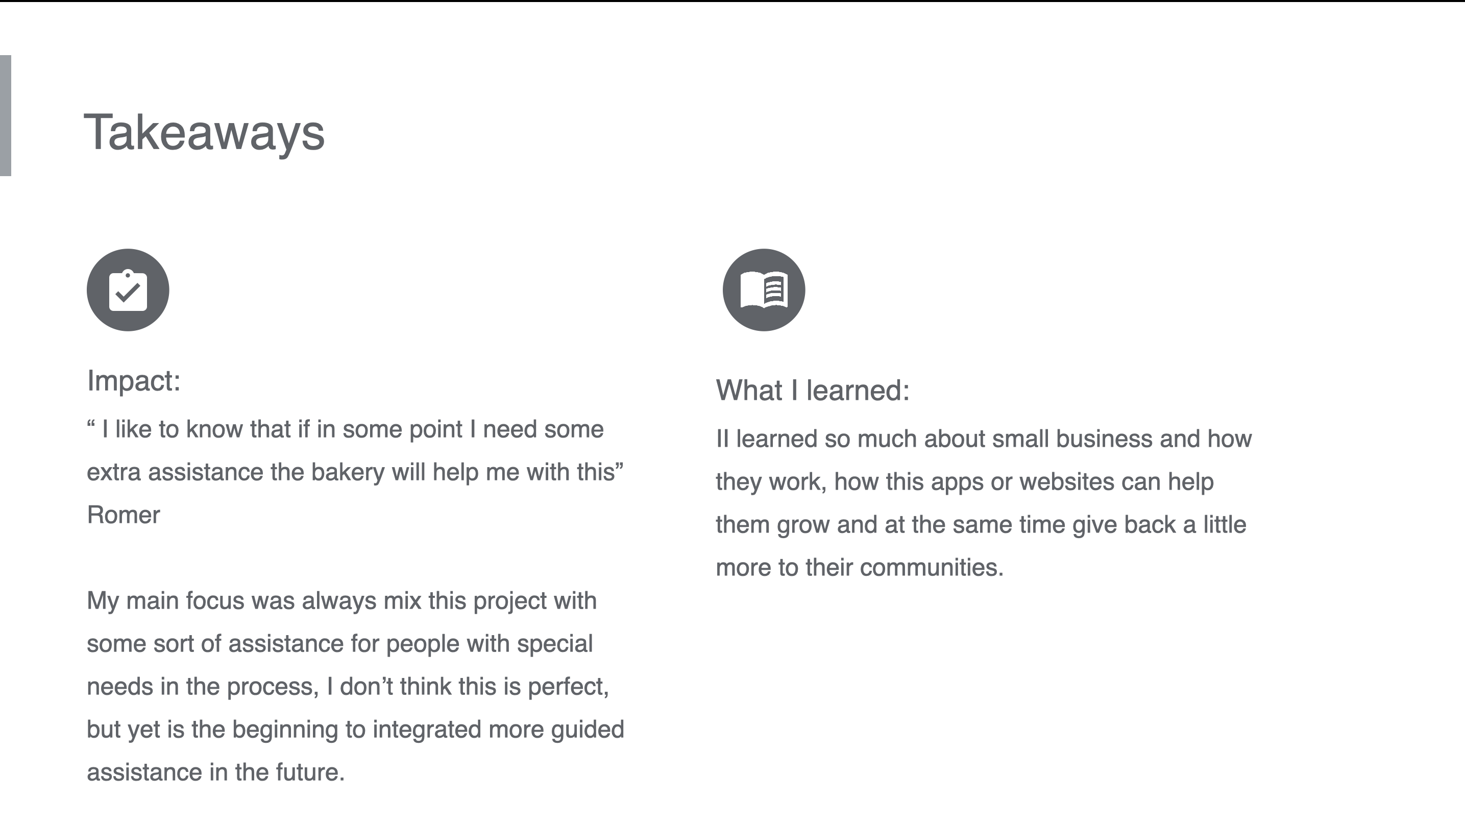Click the "Impact:" heading

pyautogui.click(x=134, y=380)
